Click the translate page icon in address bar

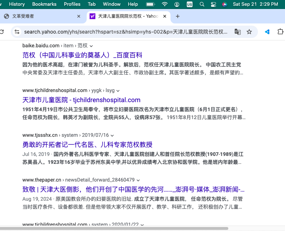(237, 32)
